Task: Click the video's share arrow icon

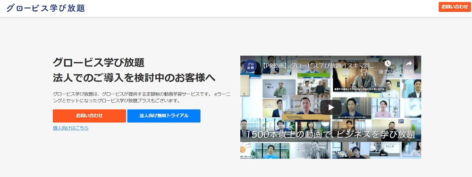Action: [408, 64]
